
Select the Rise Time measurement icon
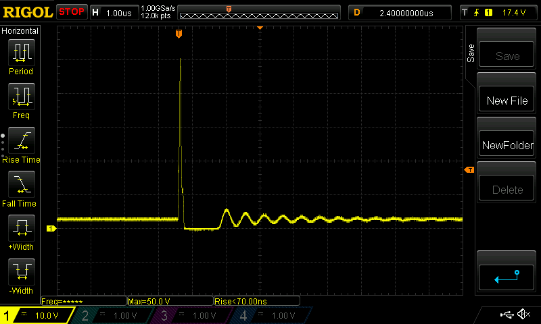pyautogui.click(x=22, y=140)
